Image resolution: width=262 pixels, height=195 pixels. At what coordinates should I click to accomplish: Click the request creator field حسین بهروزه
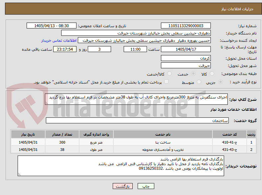(x=144, y=40)
